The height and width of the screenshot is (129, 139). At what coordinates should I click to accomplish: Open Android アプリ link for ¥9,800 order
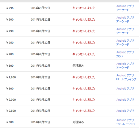125,111
